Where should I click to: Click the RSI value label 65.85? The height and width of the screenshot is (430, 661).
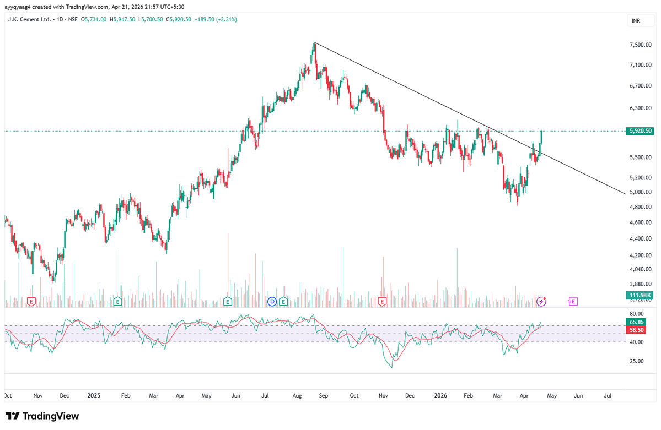coord(637,322)
